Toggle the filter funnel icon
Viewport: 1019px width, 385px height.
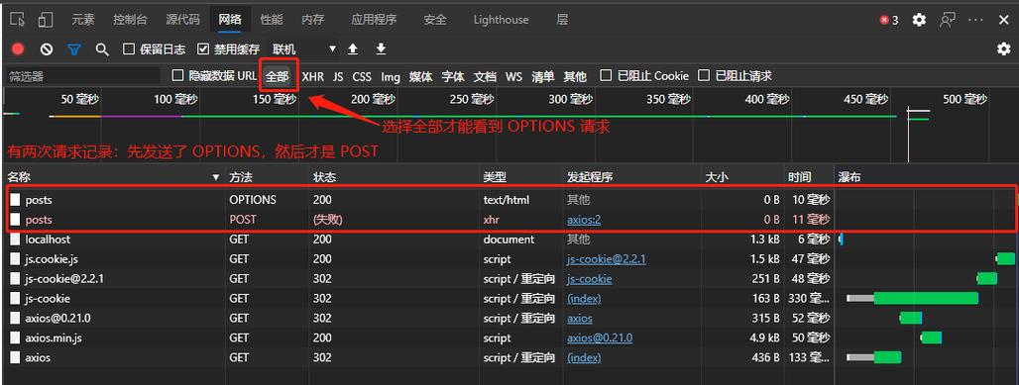click(74, 48)
